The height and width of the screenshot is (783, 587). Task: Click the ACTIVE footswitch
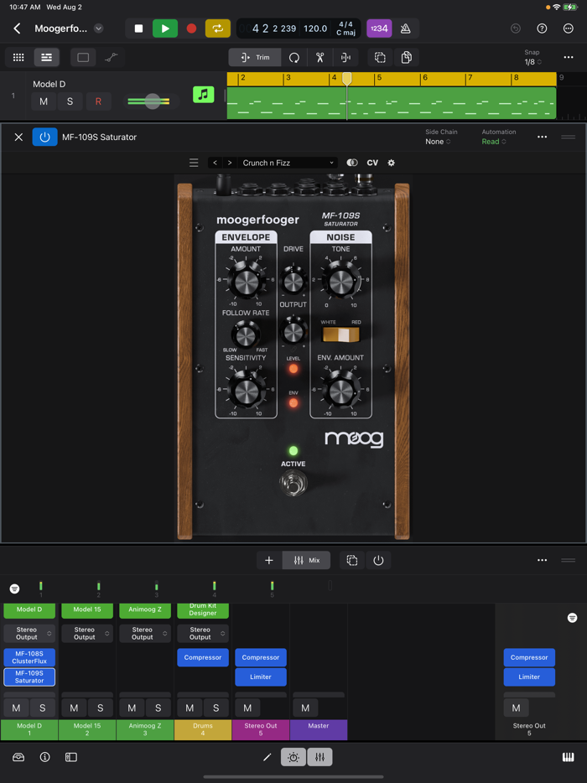coord(293,484)
